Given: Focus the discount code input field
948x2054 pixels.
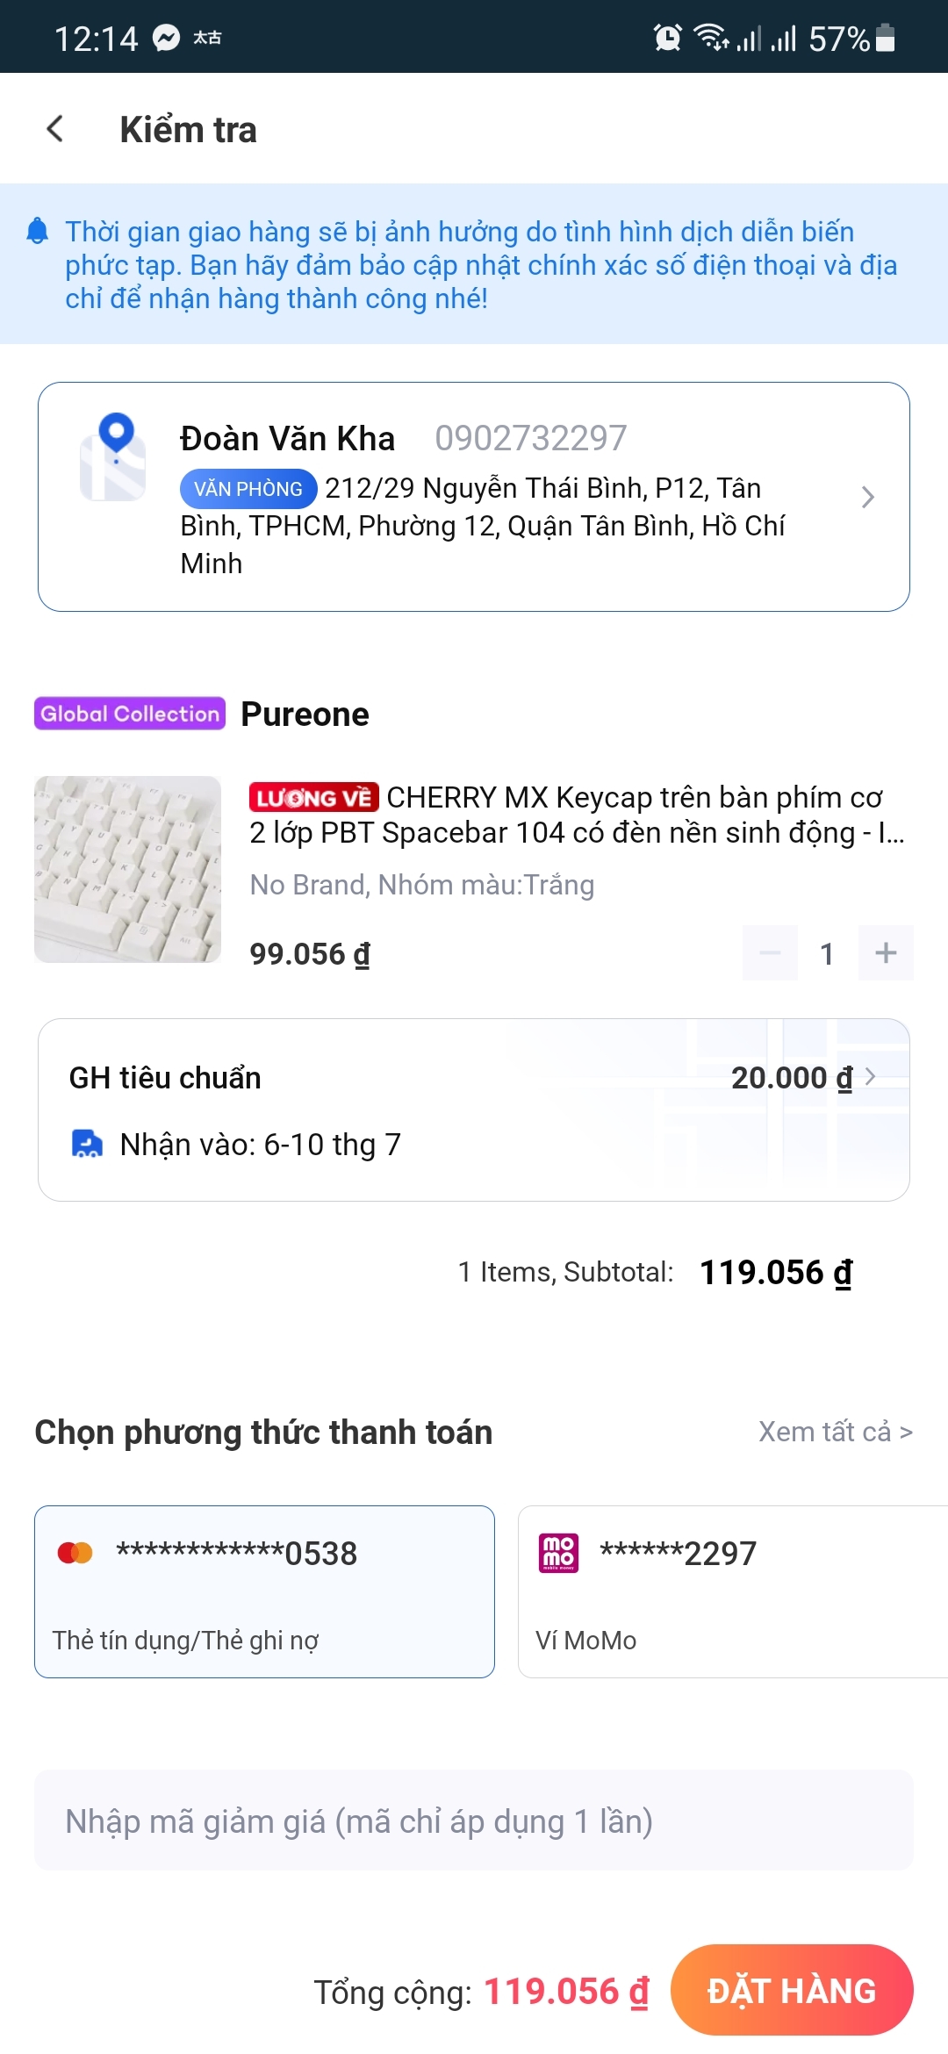Looking at the screenshot, I should [x=474, y=1821].
